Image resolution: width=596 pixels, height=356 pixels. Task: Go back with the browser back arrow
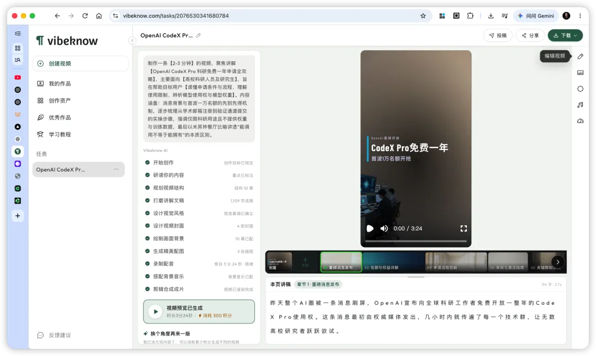click(x=57, y=15)
